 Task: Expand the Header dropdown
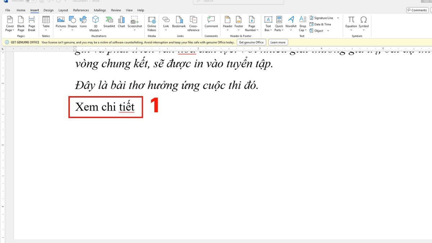point(228,30)
